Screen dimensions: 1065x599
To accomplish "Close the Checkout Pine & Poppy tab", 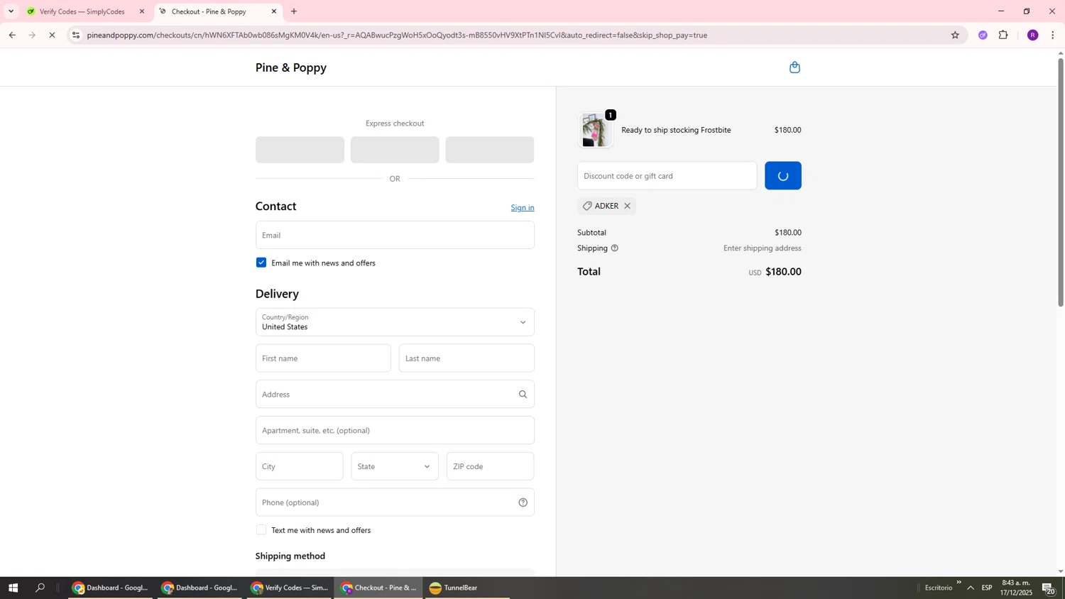I will [x=274, y=11].
